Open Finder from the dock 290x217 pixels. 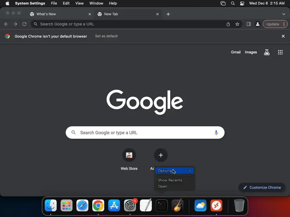tap(51, 205)
